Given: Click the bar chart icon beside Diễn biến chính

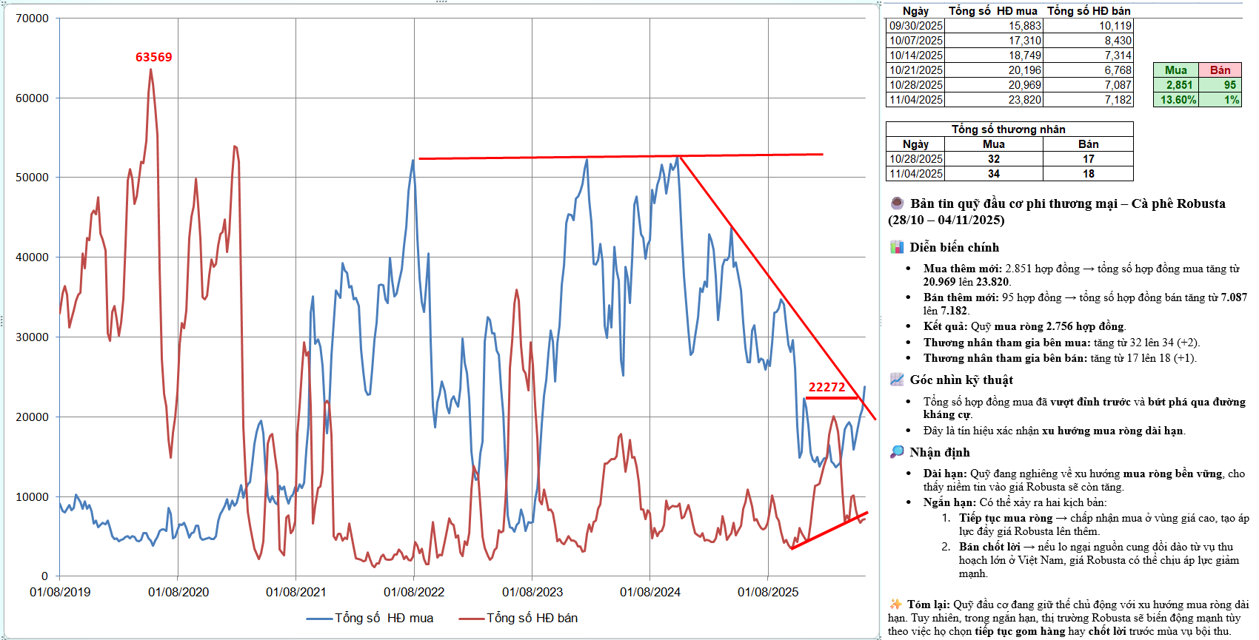Looking at the screenshot, I should click(x=897, y=247).
